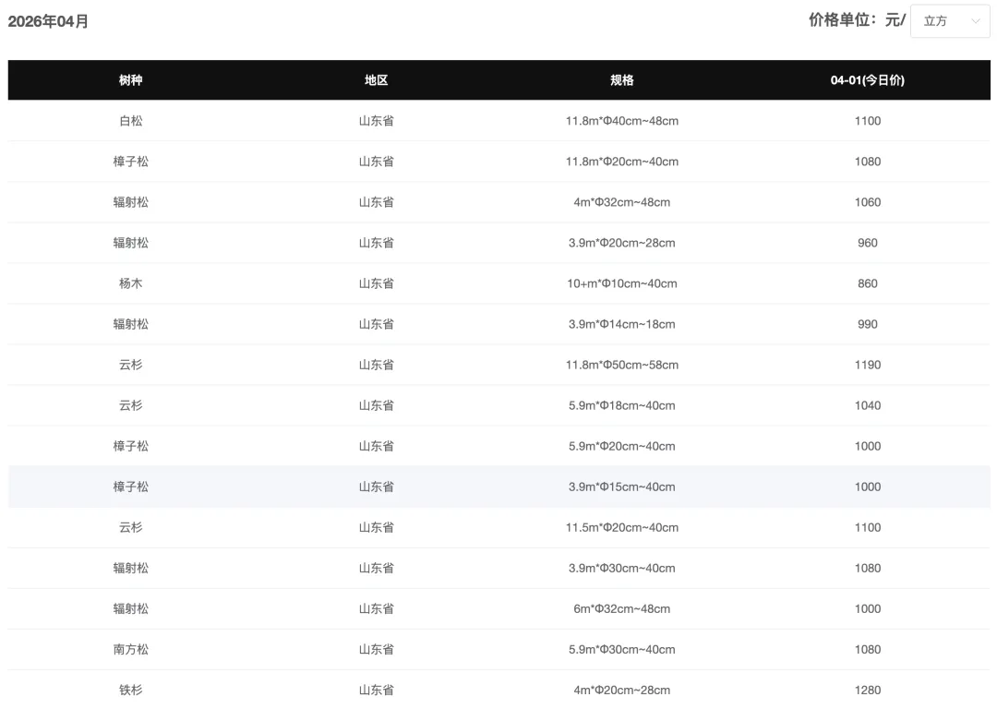Image resolution: width=997 pixels, height=709 pixels.
Task: Click the 2026年04月 date heading
Action: (48, 21)
